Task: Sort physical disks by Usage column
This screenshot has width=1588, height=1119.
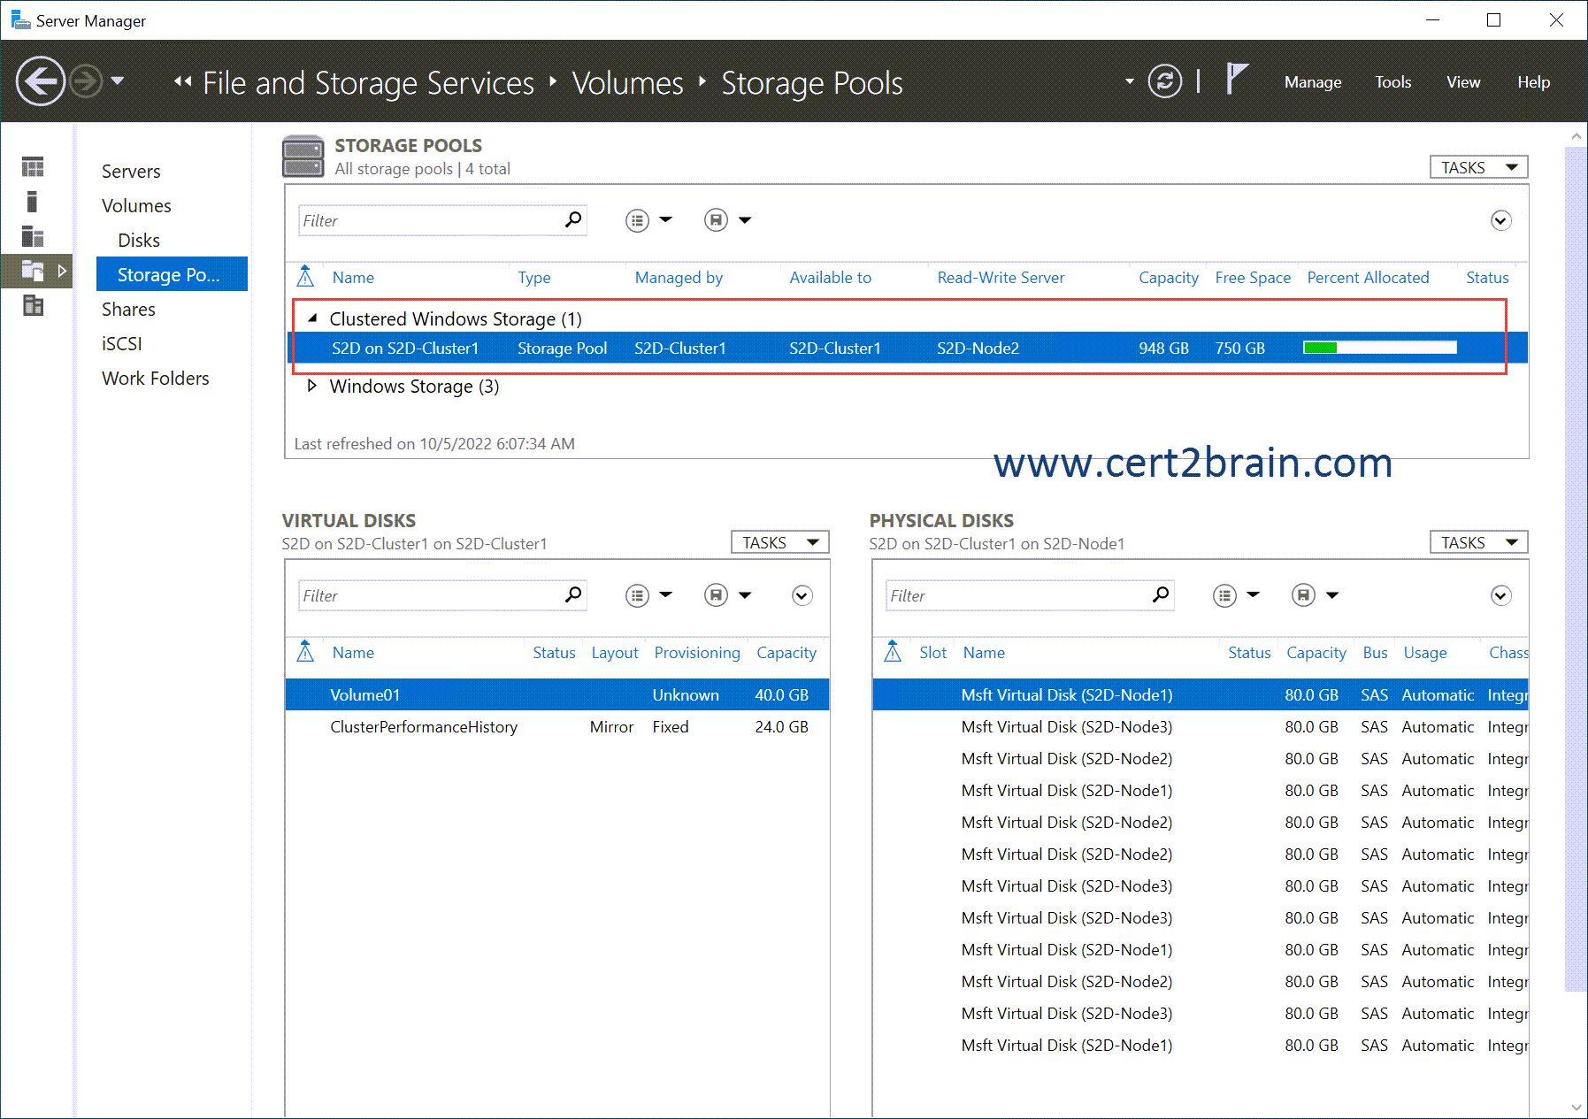Action: click(1425, 653)
